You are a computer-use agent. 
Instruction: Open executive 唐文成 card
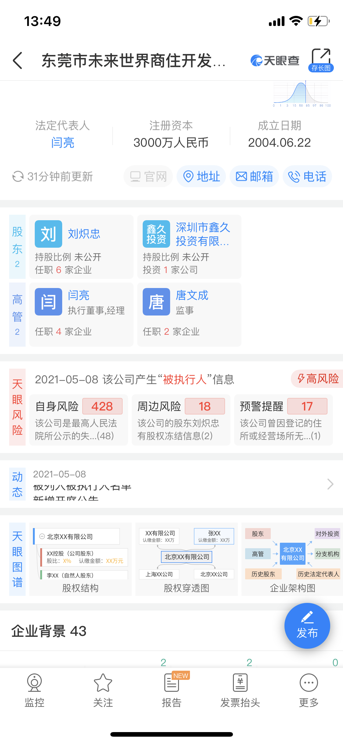pos(189,315)
